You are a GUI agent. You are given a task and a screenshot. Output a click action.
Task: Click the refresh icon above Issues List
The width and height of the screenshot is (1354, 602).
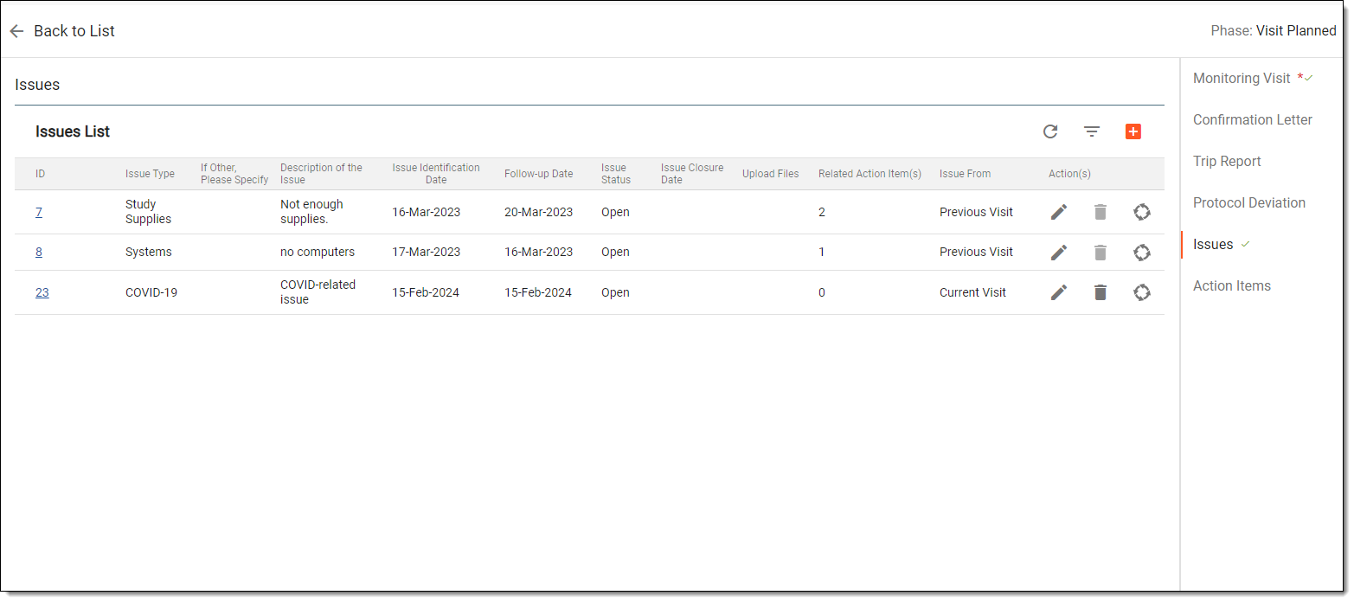pos(1050,131)
